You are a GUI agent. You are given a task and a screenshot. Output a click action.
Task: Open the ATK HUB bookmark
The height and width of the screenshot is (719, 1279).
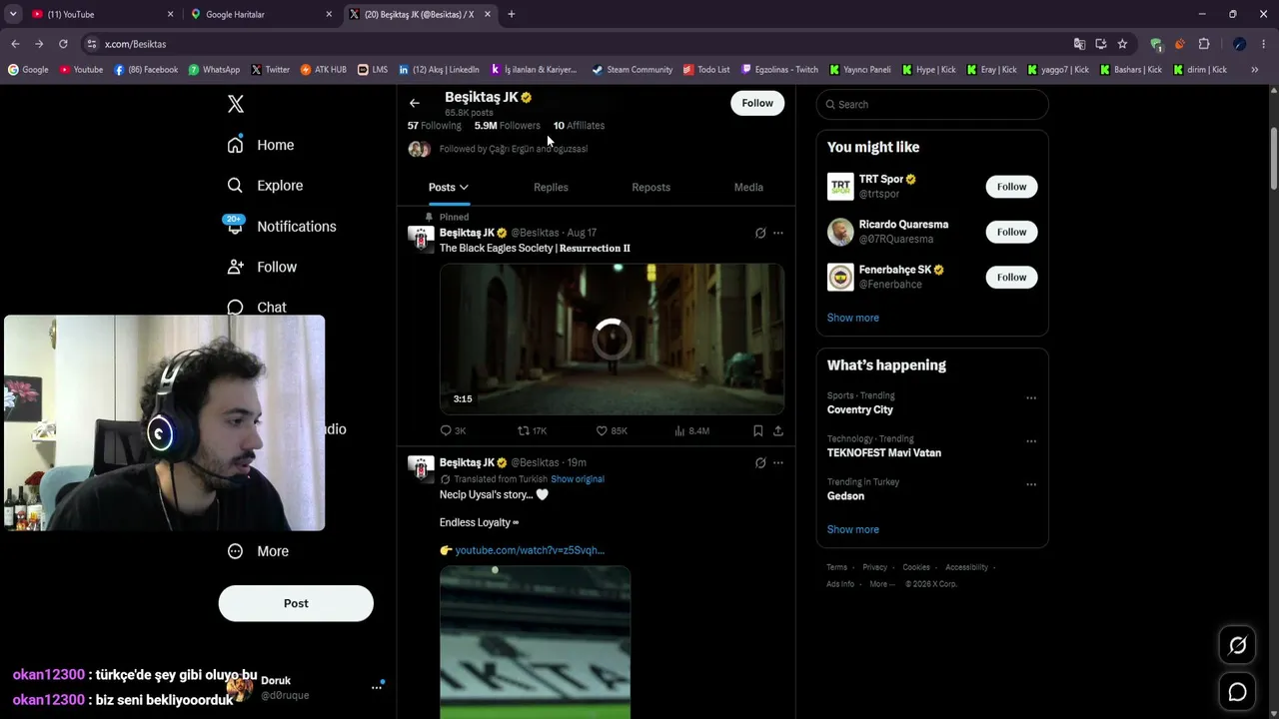coord(324,70)
